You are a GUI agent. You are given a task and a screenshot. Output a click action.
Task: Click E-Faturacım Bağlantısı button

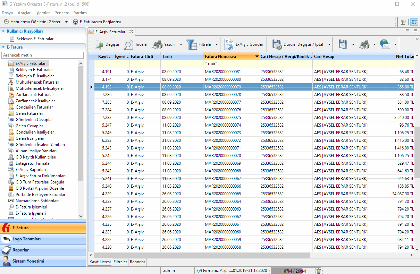[x=96, y=22]
